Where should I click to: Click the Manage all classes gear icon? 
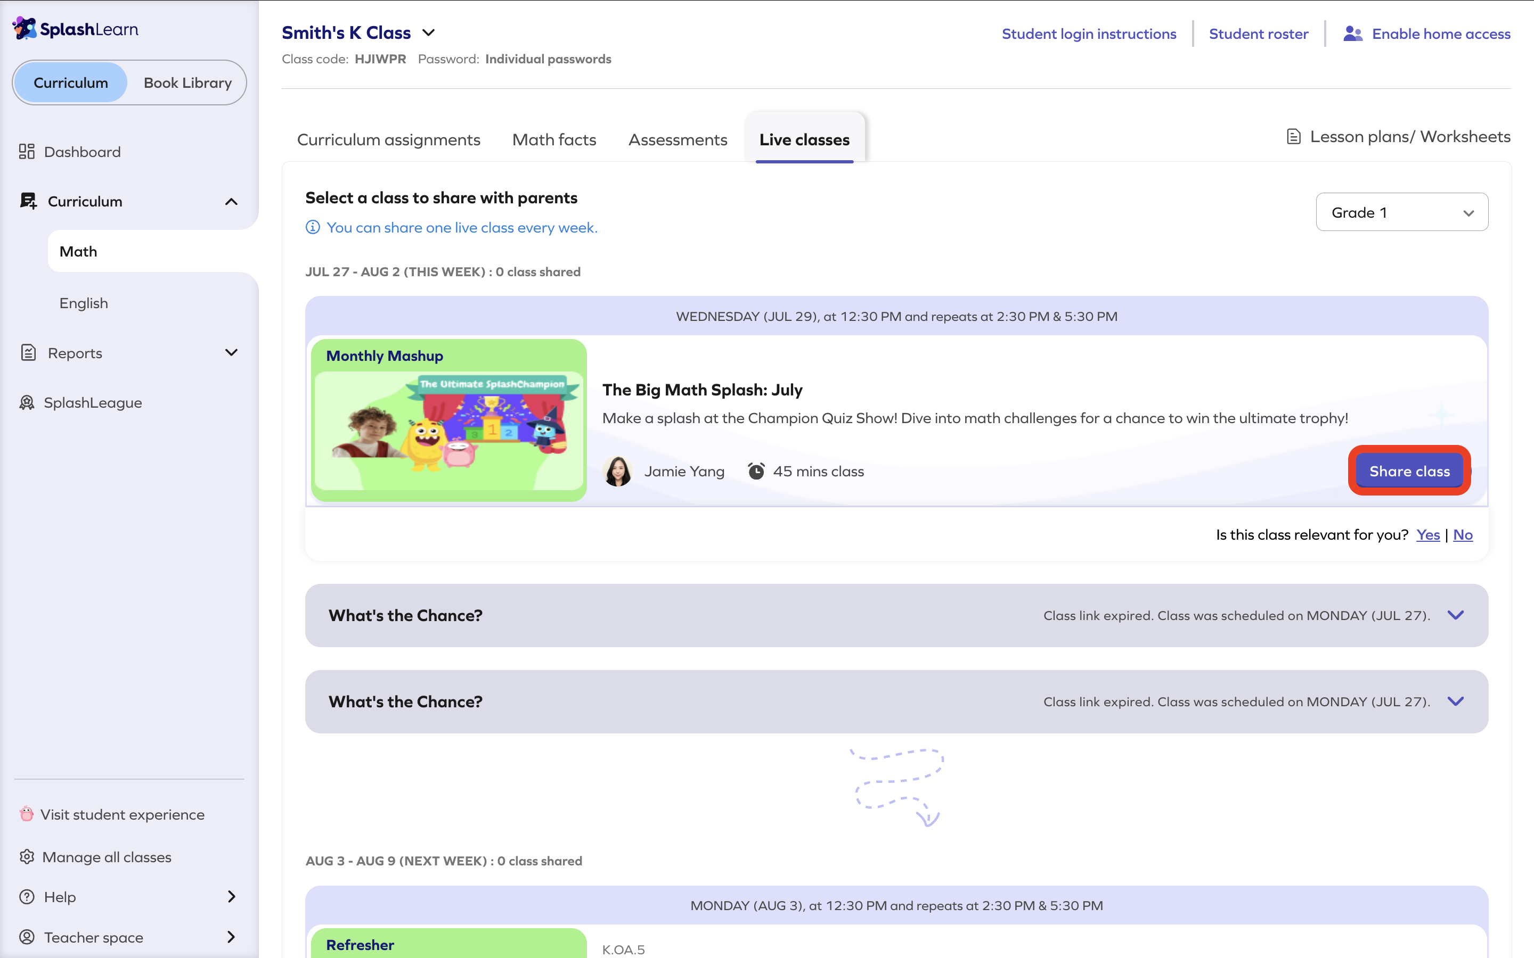27,857
